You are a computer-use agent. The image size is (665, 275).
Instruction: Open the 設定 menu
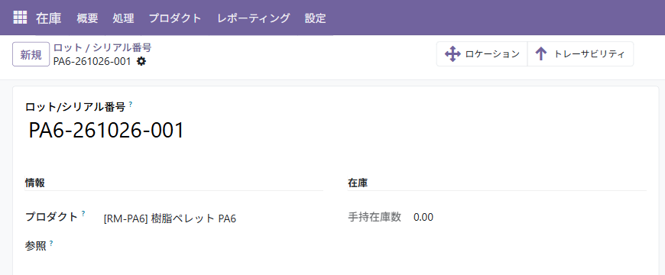(x=316, y=18)
